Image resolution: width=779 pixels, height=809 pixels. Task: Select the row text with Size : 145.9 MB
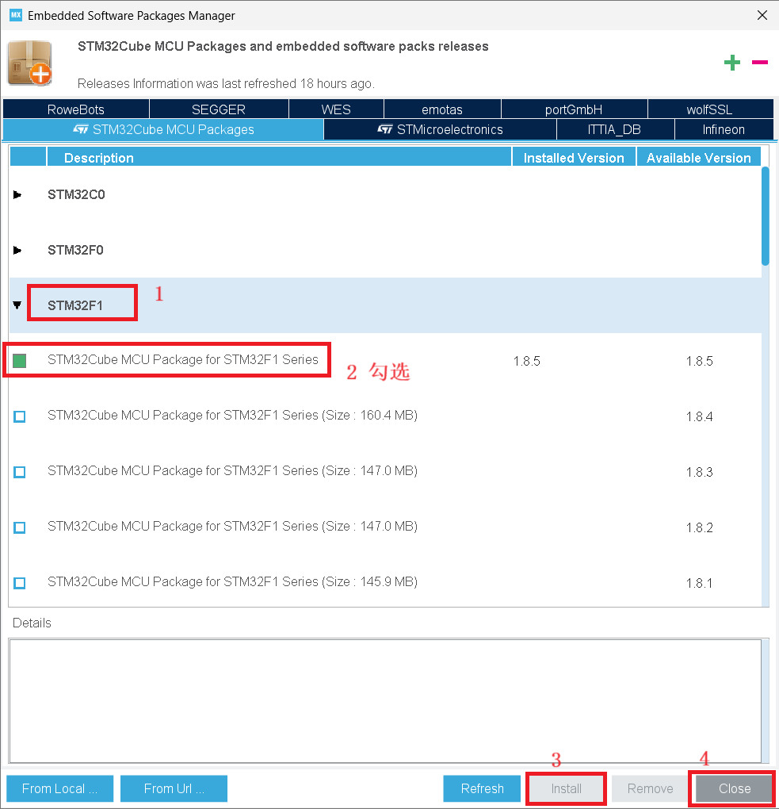[x=232, y=582]
